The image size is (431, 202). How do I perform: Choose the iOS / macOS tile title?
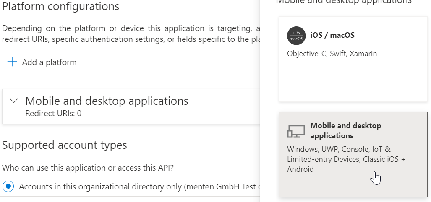click(332, 35)
